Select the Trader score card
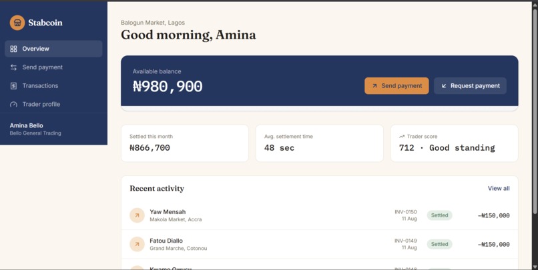Viewport: 538px width, 270px height. pyautogui.click(x=455, y=143)
